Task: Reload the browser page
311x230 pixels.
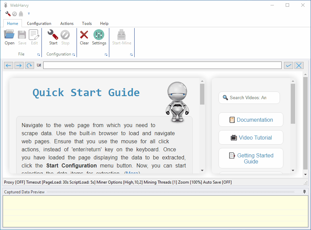Action: pos(29,66)
